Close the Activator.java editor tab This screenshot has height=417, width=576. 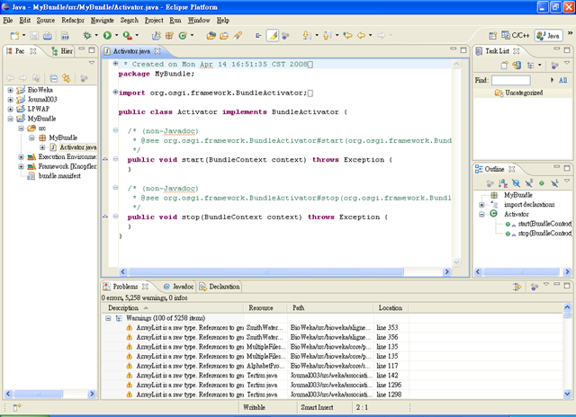[x=158, y=52]
